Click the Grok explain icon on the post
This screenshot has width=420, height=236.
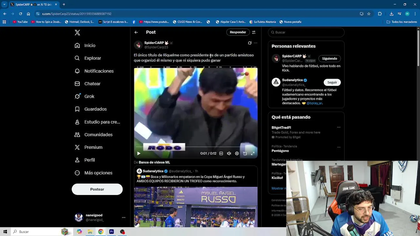(250, 43)
